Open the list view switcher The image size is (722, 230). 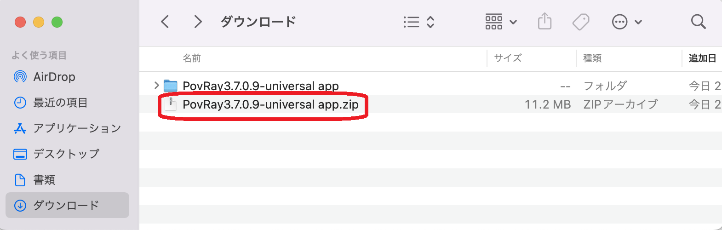(x=418, y=22)
